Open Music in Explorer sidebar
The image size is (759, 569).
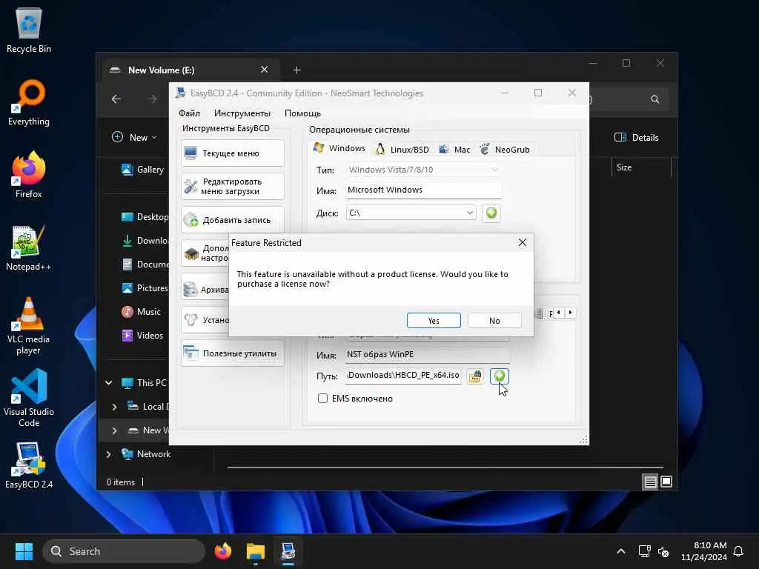point(141,312)
